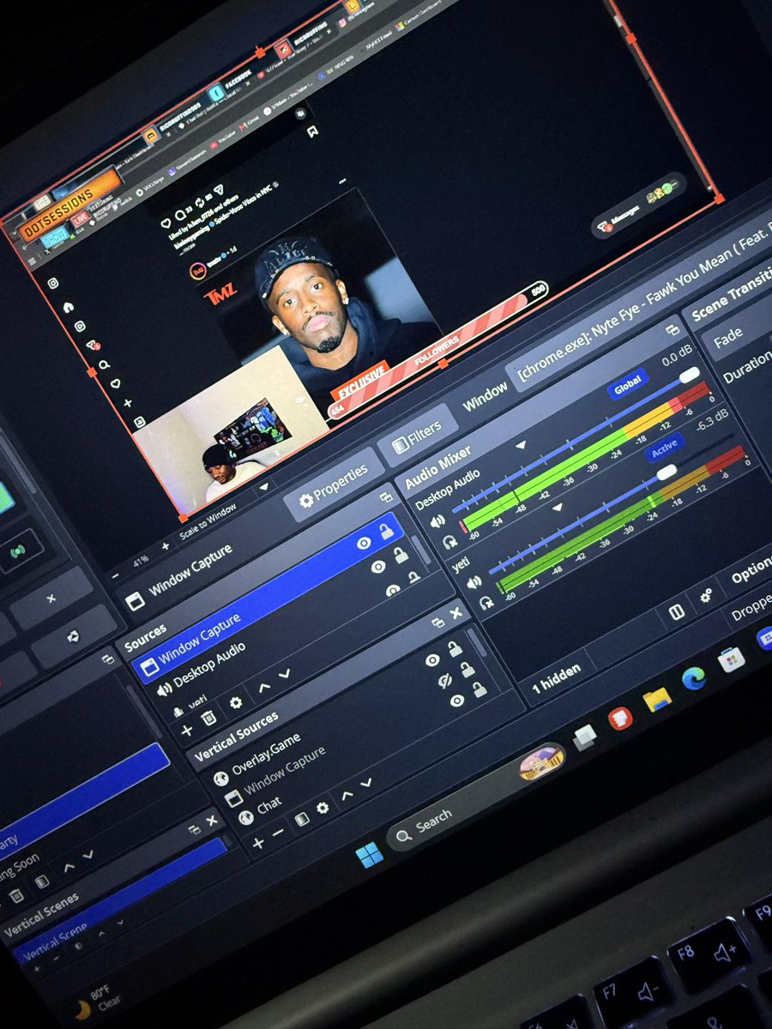Move vertical source down with the arrow
Image resolution: width=772 pixels, height=1029 pixels.
coord(365,784)
